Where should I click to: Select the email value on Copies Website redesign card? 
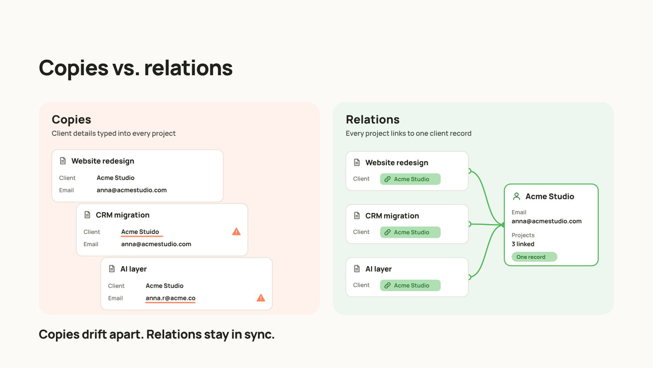click(x=132, y=191)
